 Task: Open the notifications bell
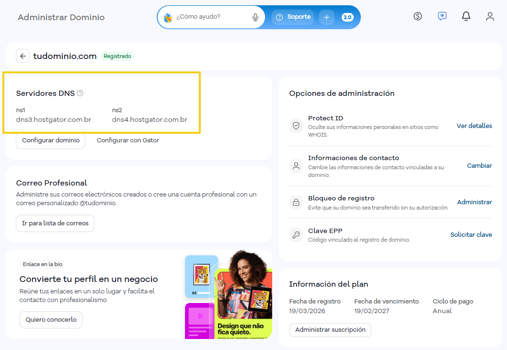tap(466, 16)
